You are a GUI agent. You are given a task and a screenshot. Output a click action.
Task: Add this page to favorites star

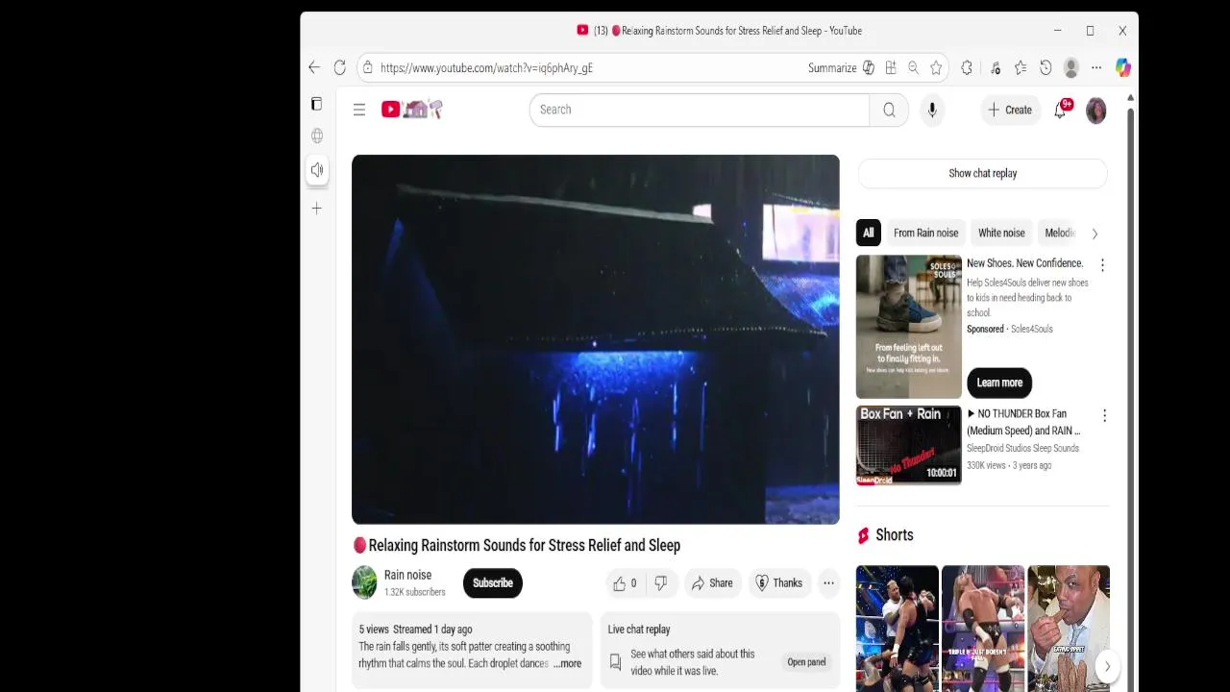coord(936,67)
